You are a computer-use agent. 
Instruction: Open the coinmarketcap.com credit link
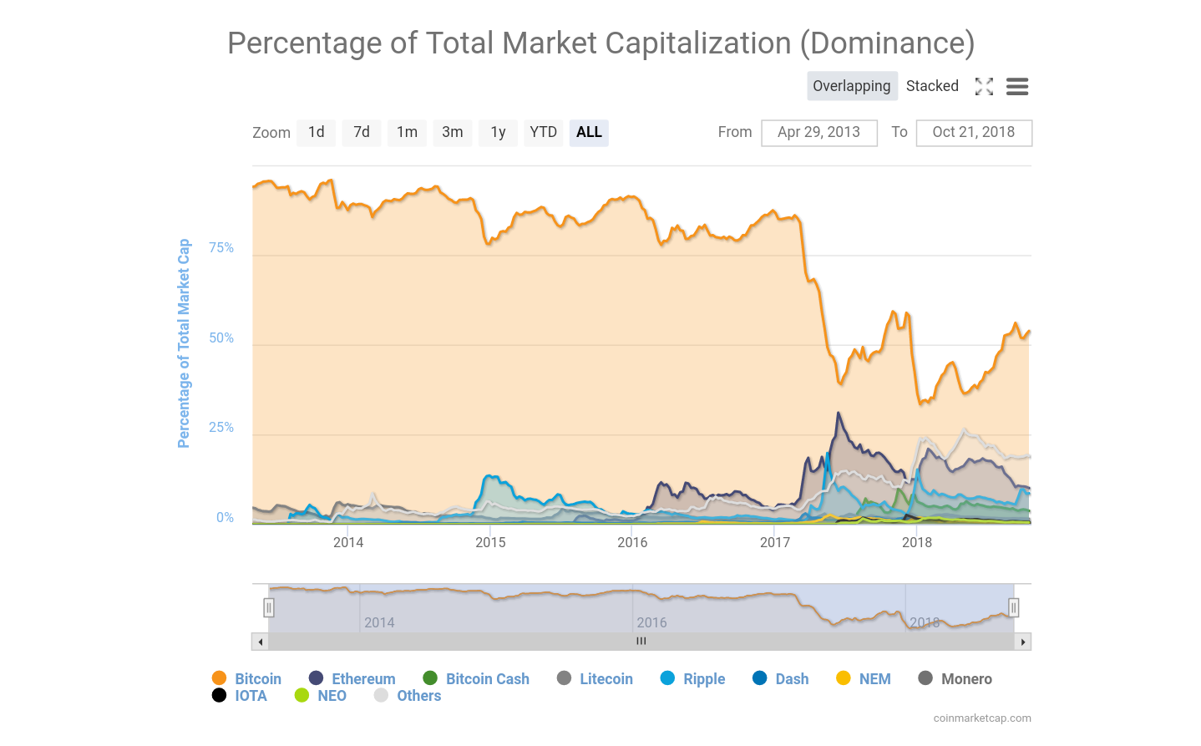(x=982, y=718)
